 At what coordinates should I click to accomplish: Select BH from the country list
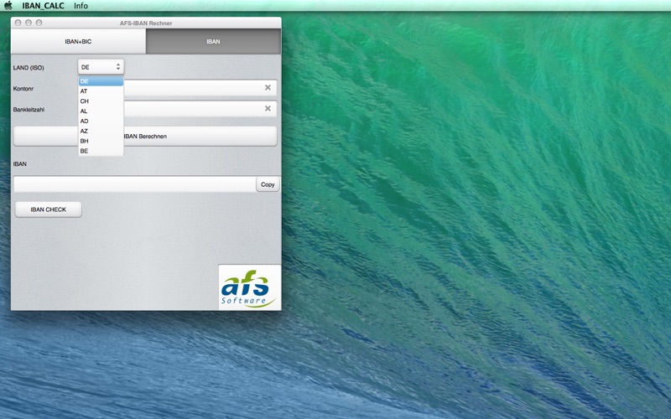click(x=101, y=141)
